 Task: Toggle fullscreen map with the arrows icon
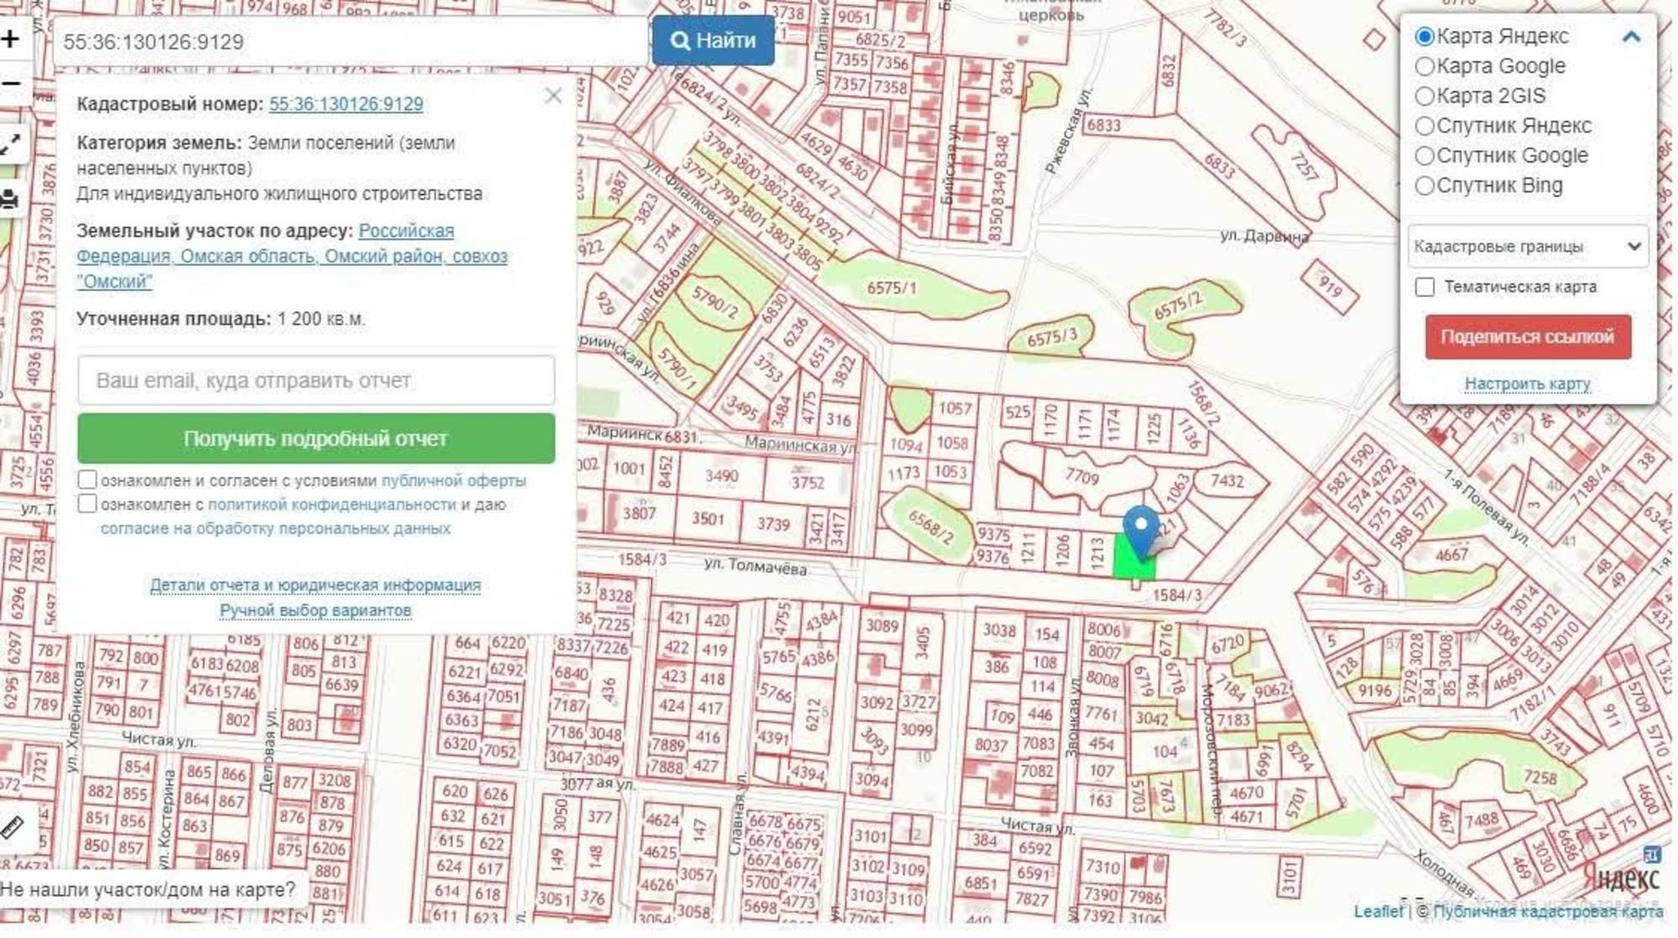[10, 144]
